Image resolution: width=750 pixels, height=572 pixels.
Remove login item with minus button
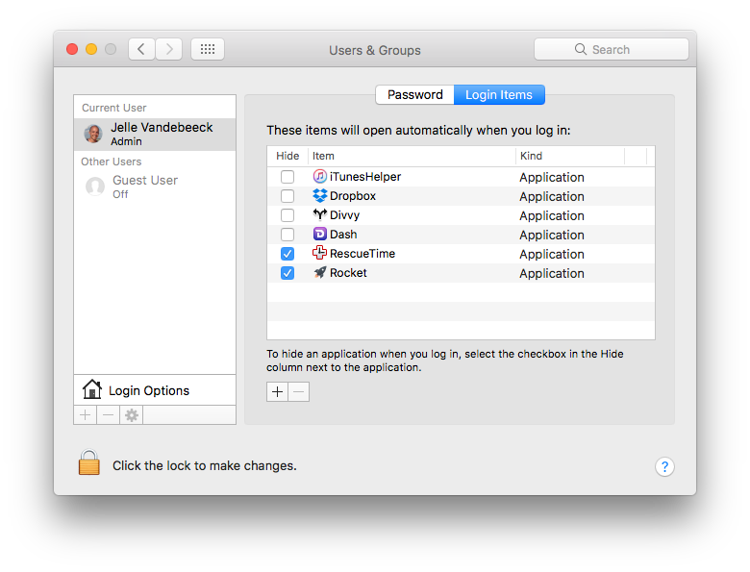click(x=299, y=392)
